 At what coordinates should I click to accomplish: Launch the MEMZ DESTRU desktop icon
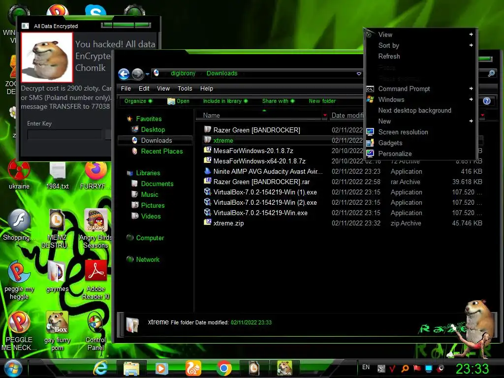(57, 229)
